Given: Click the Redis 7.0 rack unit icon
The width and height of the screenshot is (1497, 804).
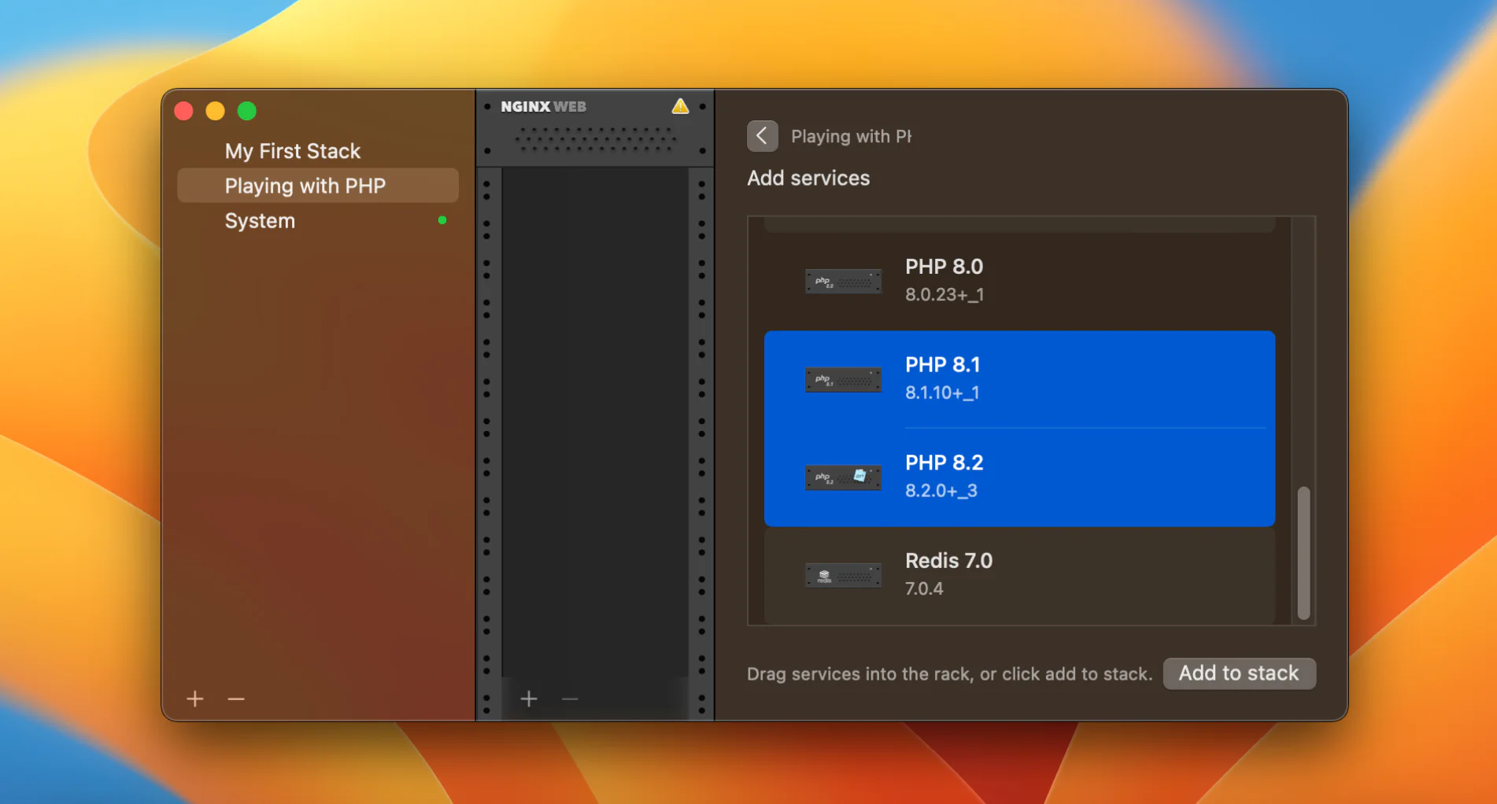Looking at the screenshot, I should 842,576.
